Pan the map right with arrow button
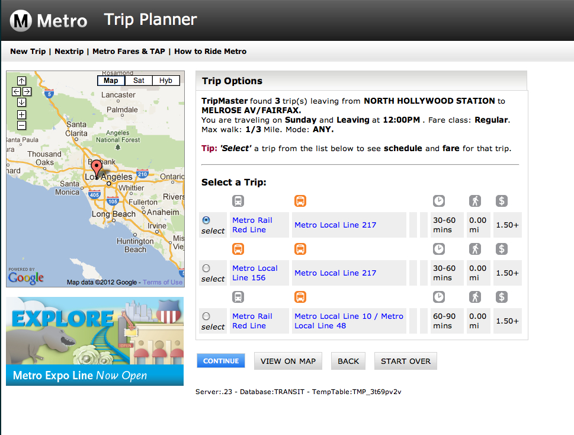574x435 pixels. click(x=27, y=91)
